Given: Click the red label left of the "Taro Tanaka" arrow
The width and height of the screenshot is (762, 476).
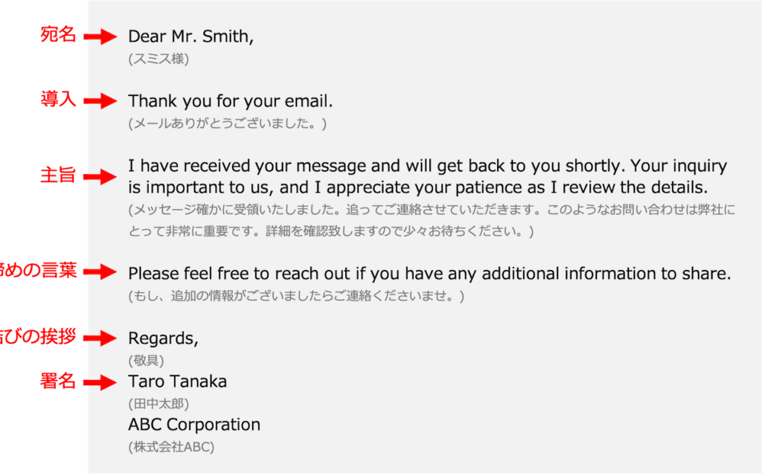Looking at the screenshot, I should point(58,382).
